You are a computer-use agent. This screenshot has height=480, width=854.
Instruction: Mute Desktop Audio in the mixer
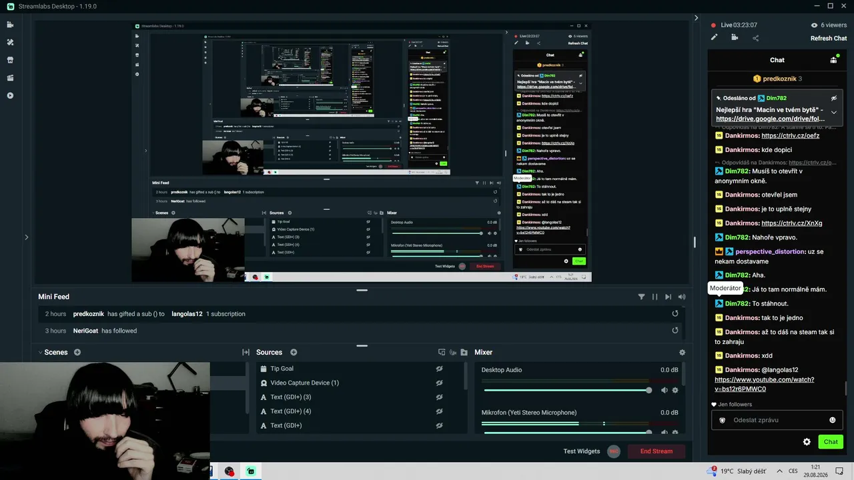[664, 390]
